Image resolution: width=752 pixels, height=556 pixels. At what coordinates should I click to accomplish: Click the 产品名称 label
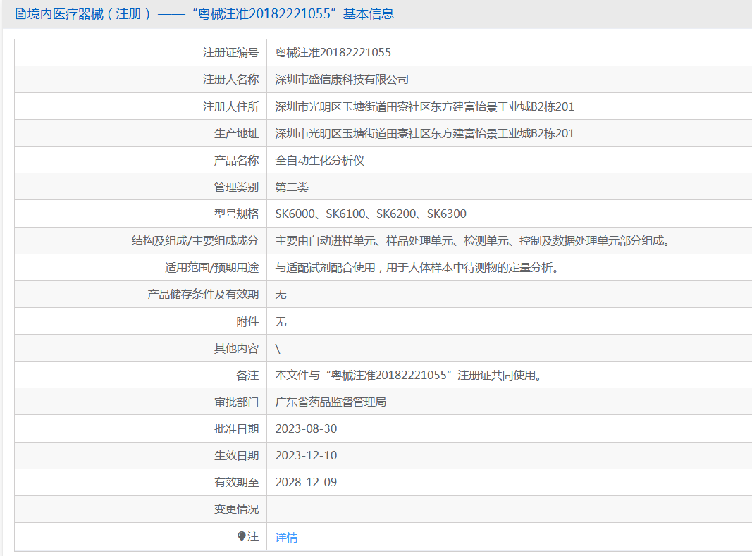click(236, 160)
